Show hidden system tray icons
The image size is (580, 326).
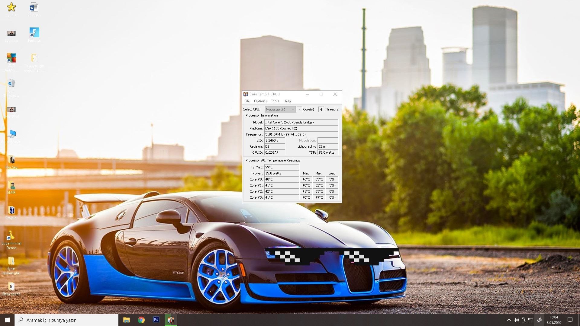pos(509,320)
